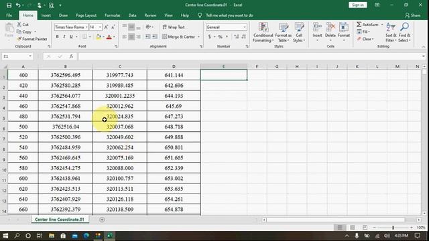Switch to the Formulas tab
Viewport: 429px width, 241px height.
[x=113, y=15]
